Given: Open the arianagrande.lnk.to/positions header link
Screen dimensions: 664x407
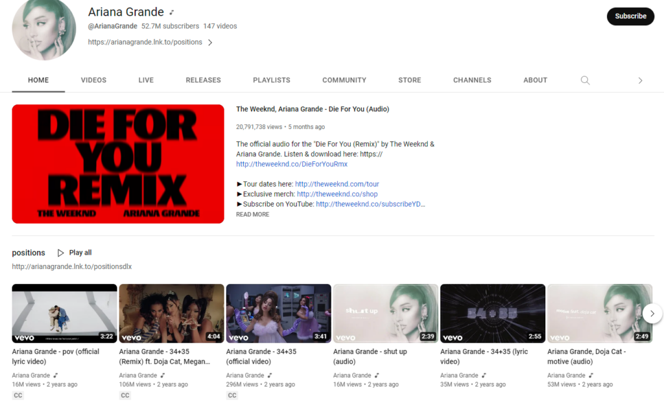Looking at the screenshot, I should pos(145,42).
